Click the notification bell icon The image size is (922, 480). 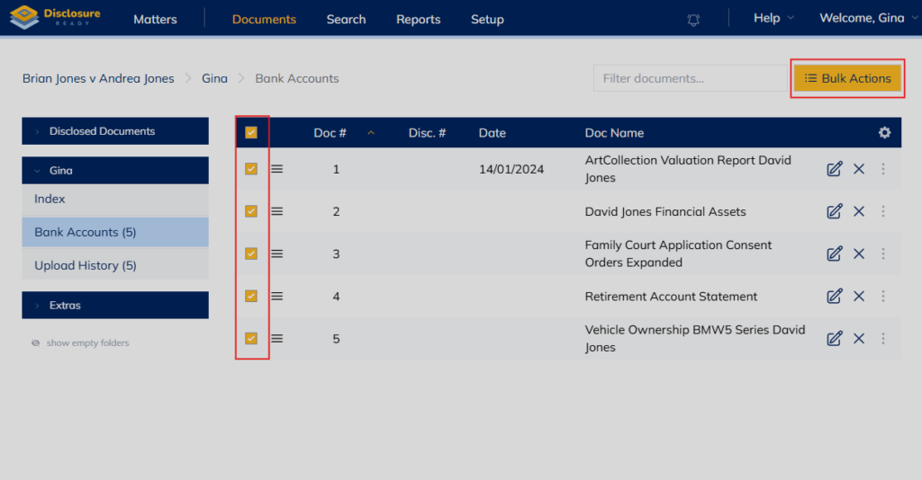tap(693, 19)
